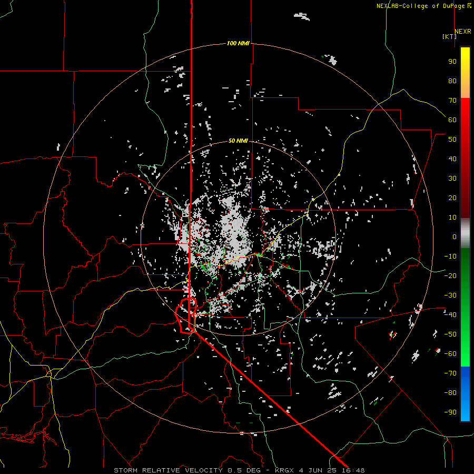Select the positive 40 scale value

452,159
